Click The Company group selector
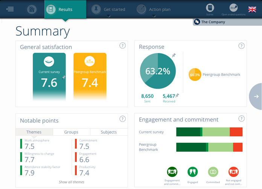This screenshot has width=262, height=189. tap(227, 22)
